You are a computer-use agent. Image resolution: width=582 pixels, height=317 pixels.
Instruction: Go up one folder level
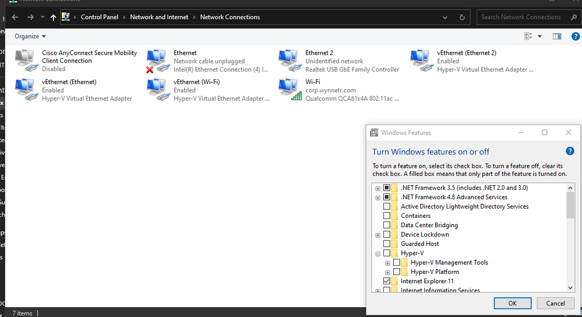53,17
